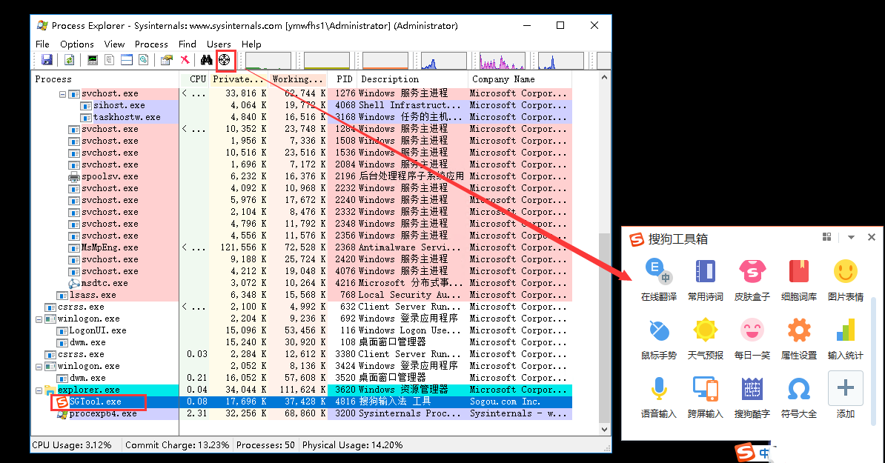885x463 pixels.
Task: Open Properties via toolbar icon
Action: (167, 60)
